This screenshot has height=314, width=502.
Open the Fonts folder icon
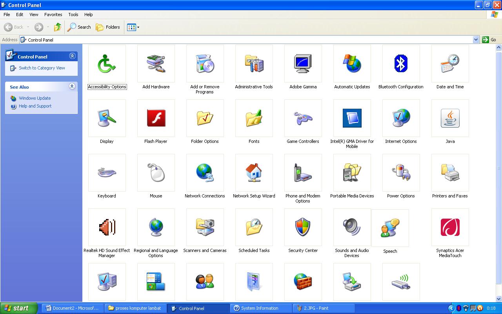click(x=254, y=118)
